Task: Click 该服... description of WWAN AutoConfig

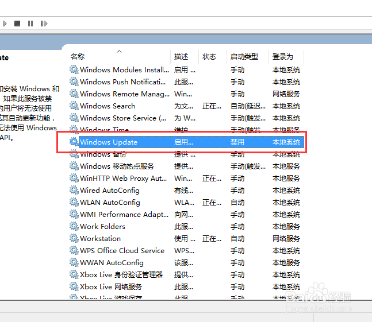Action: pyautogui.click(x=183, y=263)
